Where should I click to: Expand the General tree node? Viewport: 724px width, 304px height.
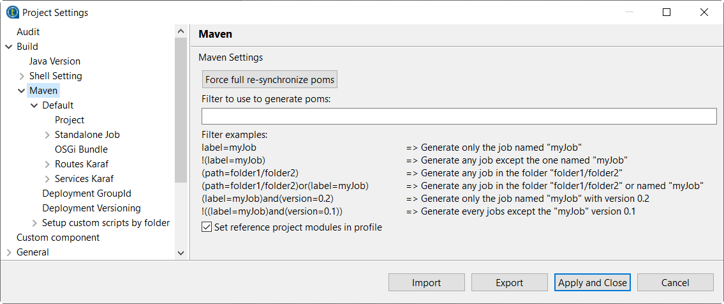click(x=9, y=252)
